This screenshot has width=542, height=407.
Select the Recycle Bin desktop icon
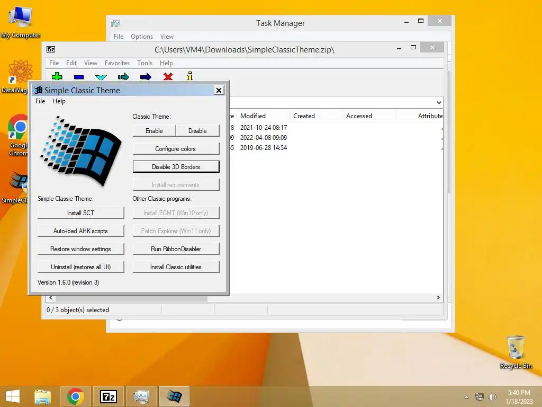tap(516, 352)
